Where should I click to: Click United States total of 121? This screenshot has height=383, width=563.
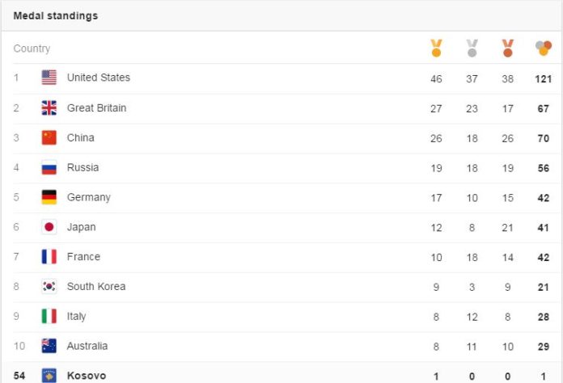click(544, 79)
